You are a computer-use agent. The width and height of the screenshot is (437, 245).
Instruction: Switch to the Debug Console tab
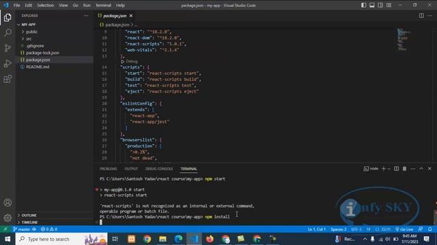coord(159,169)
